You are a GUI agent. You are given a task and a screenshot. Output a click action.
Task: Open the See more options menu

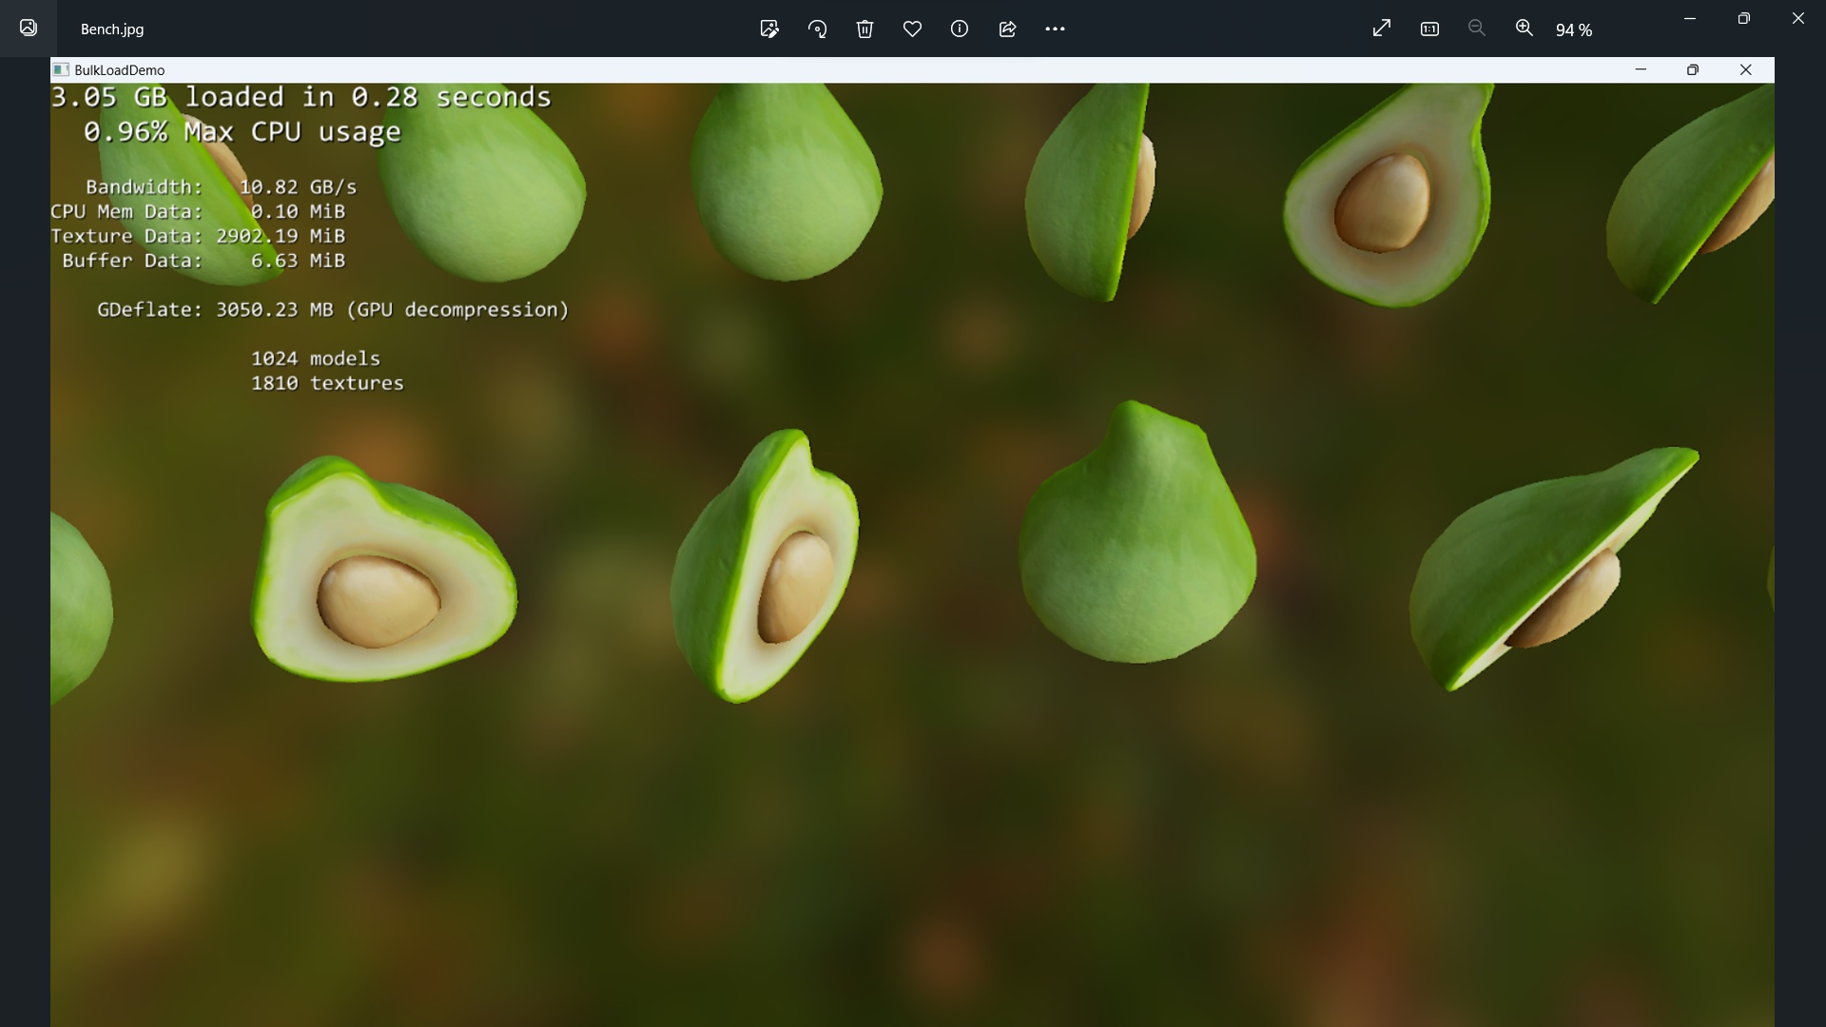[x=1055, y=29]
